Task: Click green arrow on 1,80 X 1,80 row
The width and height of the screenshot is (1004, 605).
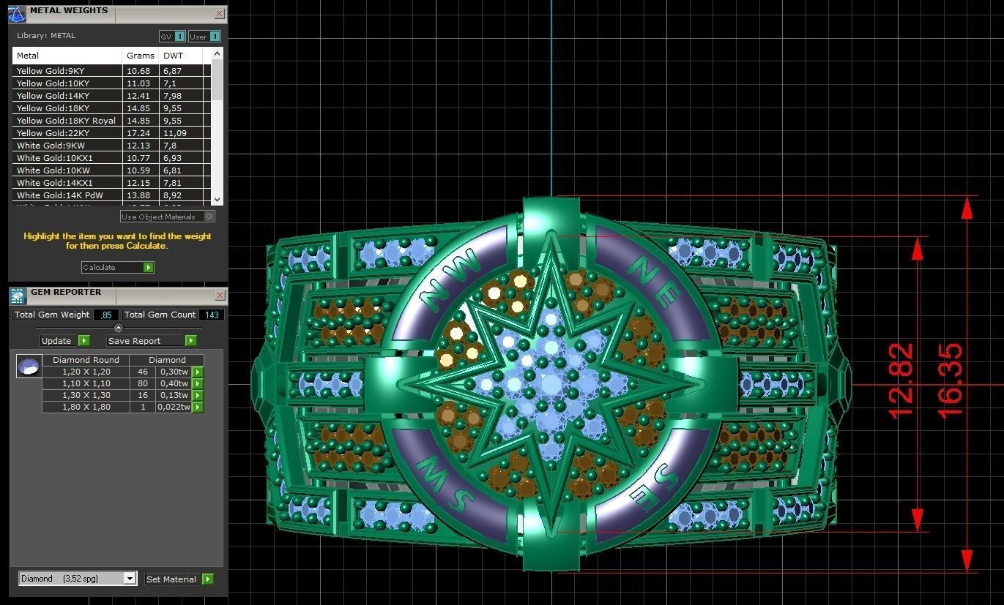Action: (x=197, y=407)
